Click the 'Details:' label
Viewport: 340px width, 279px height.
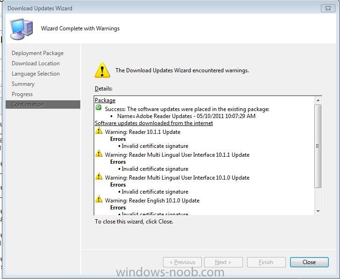[104, 89]
